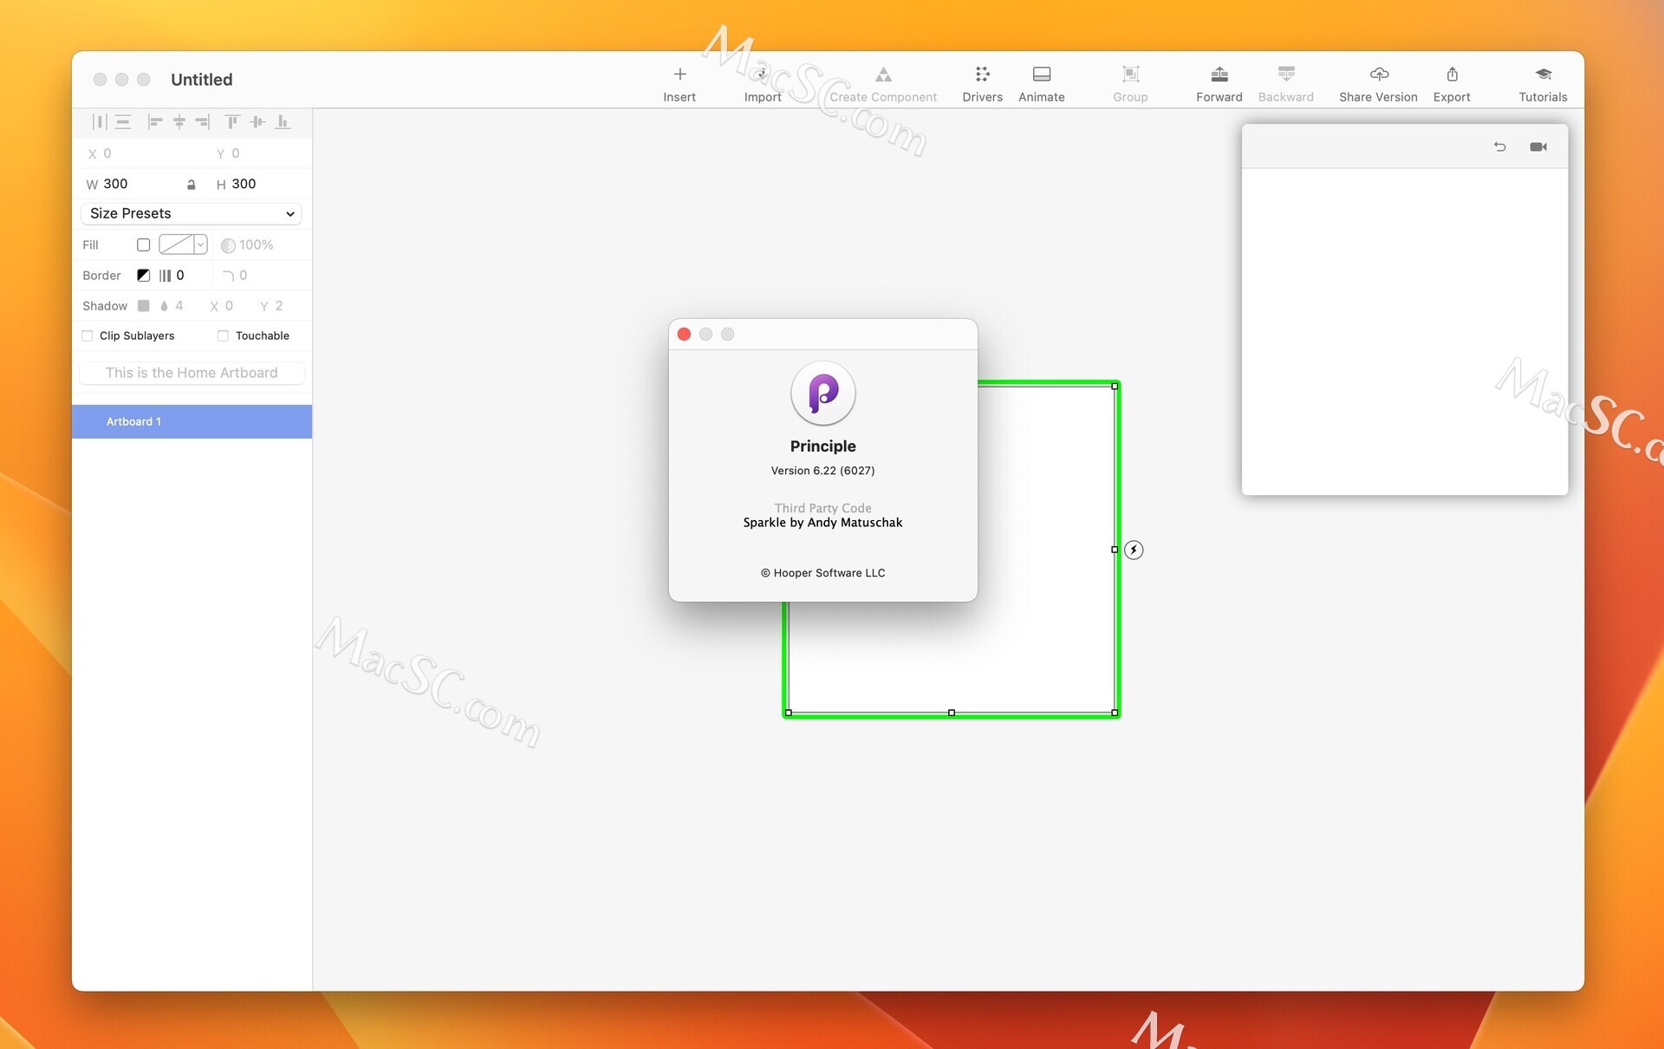Click Hooper Software LLC copyright text
This screenshot has height=1049, width=1664.
tap(822, 573)
